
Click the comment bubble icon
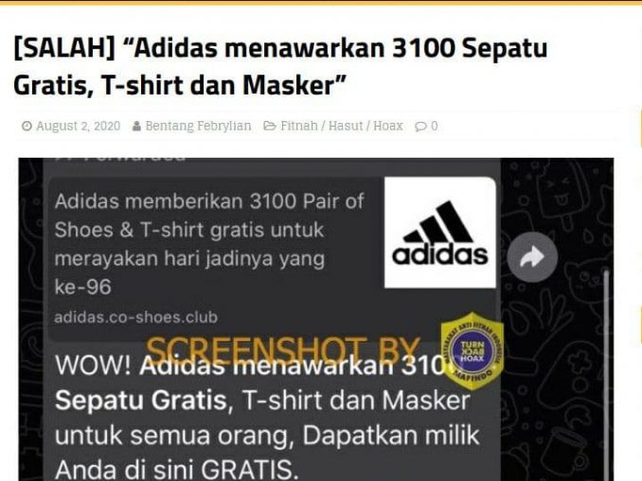click(420, 127)
